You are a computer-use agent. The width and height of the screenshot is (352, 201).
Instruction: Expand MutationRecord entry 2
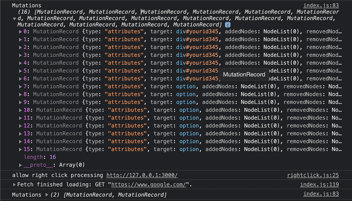20,47
